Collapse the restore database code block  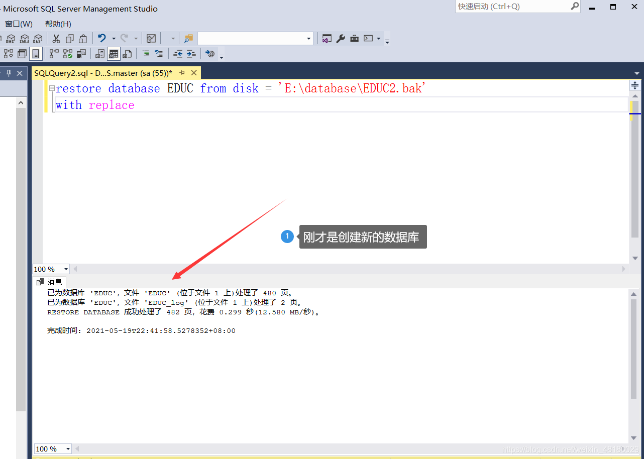(52, 88)
